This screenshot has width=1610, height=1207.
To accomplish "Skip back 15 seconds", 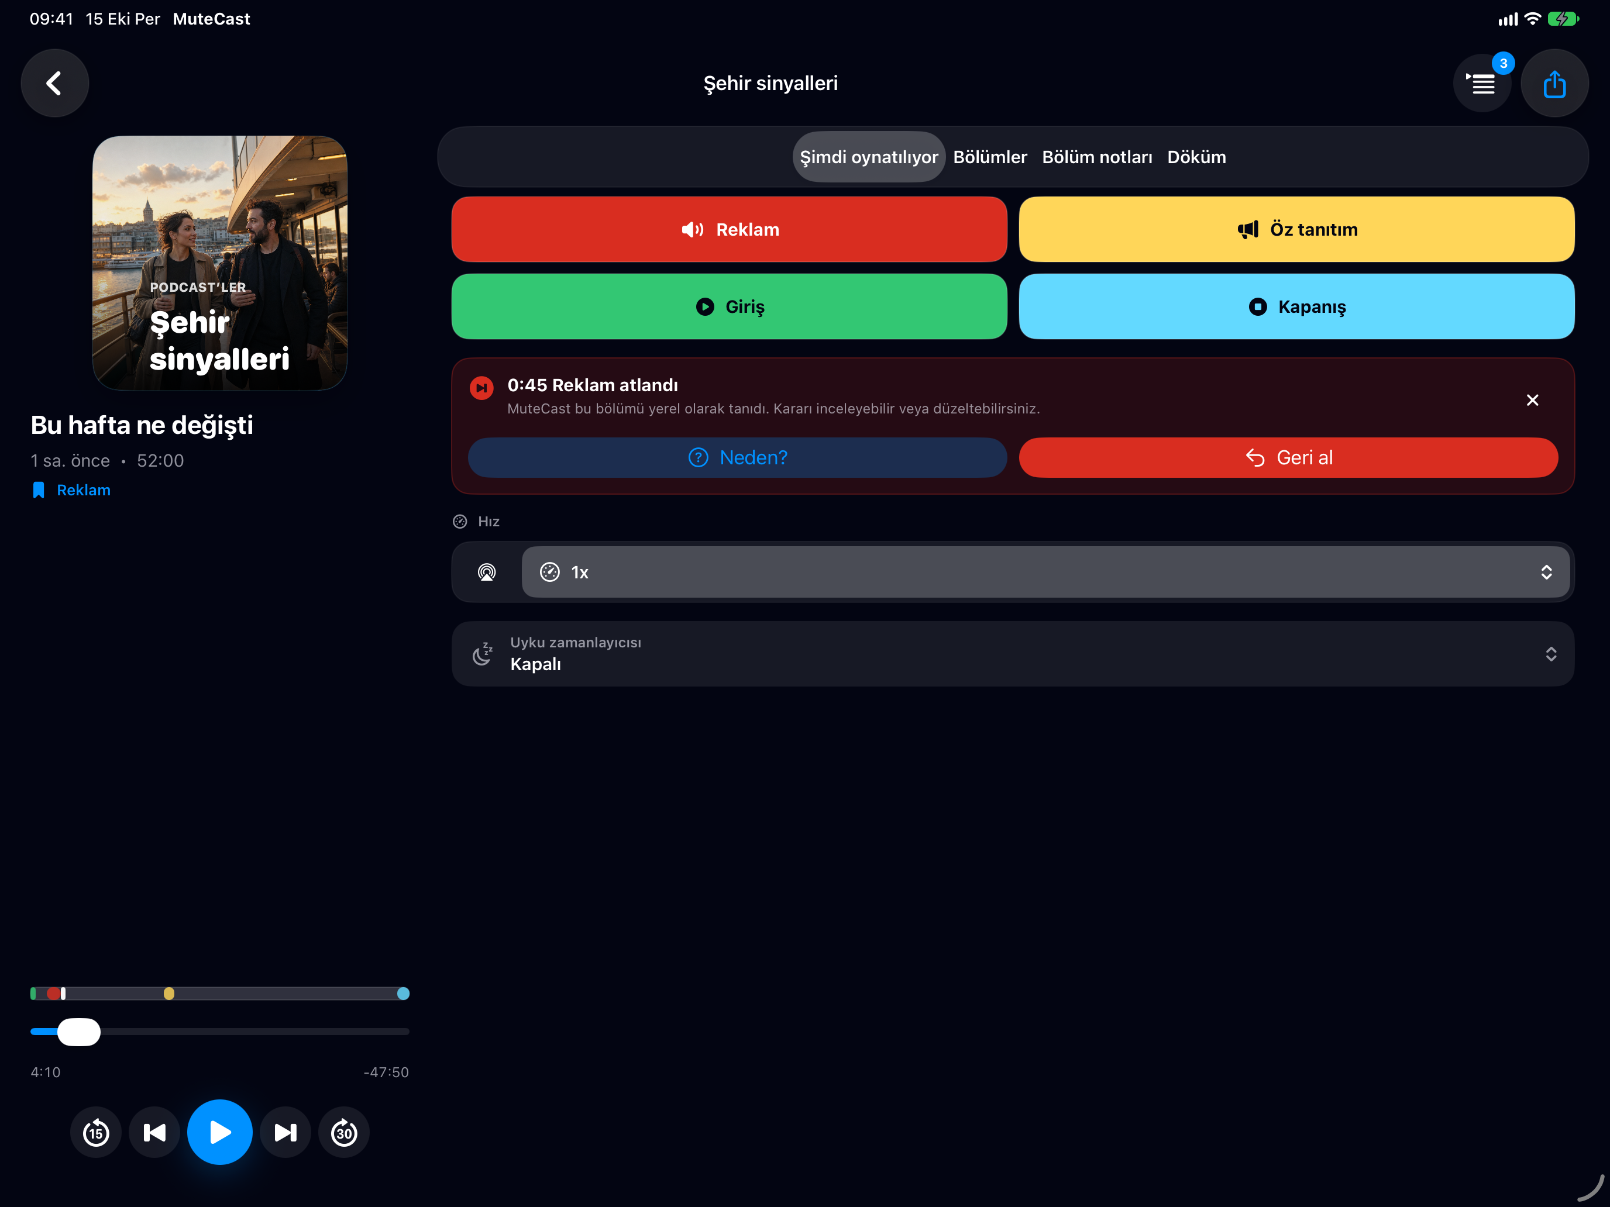I will pyautogui.click(x=96, y=1132).
